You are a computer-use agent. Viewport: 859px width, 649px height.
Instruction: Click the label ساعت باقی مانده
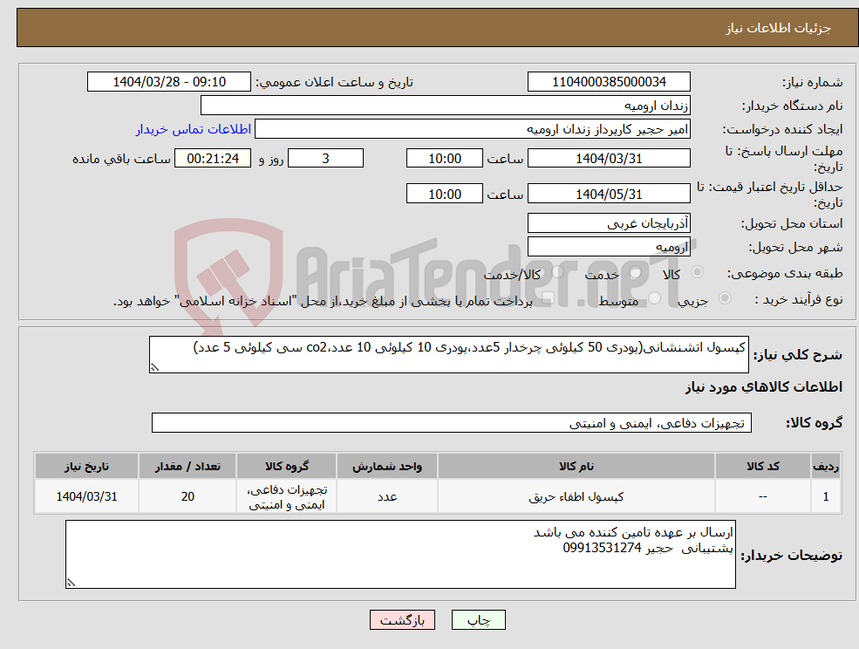click(x=121, y=159)
